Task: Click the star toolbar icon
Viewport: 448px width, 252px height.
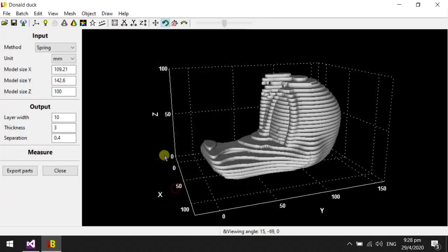Action: [x=92, y=23]
